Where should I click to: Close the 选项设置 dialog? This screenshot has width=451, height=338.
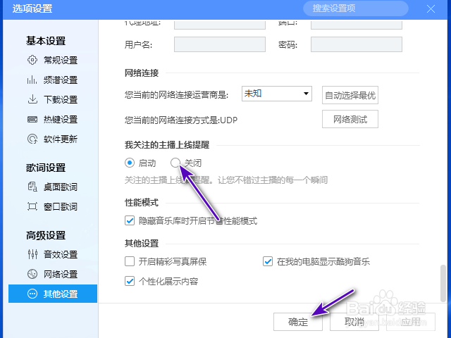coord(431,9)
